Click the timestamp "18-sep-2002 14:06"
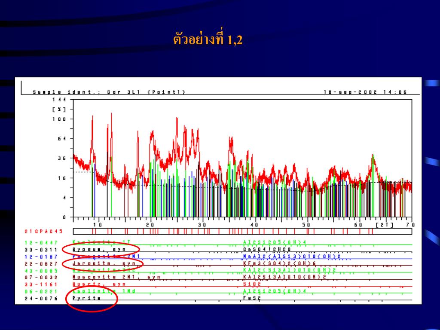440x330 pixels. click(x=365, y=92)
